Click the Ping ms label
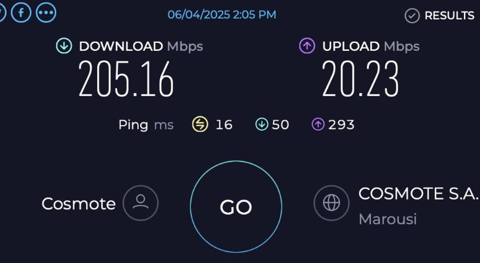The height and width of the screenshot is (263, 480). pyautogui.click(x=146, y=125)
